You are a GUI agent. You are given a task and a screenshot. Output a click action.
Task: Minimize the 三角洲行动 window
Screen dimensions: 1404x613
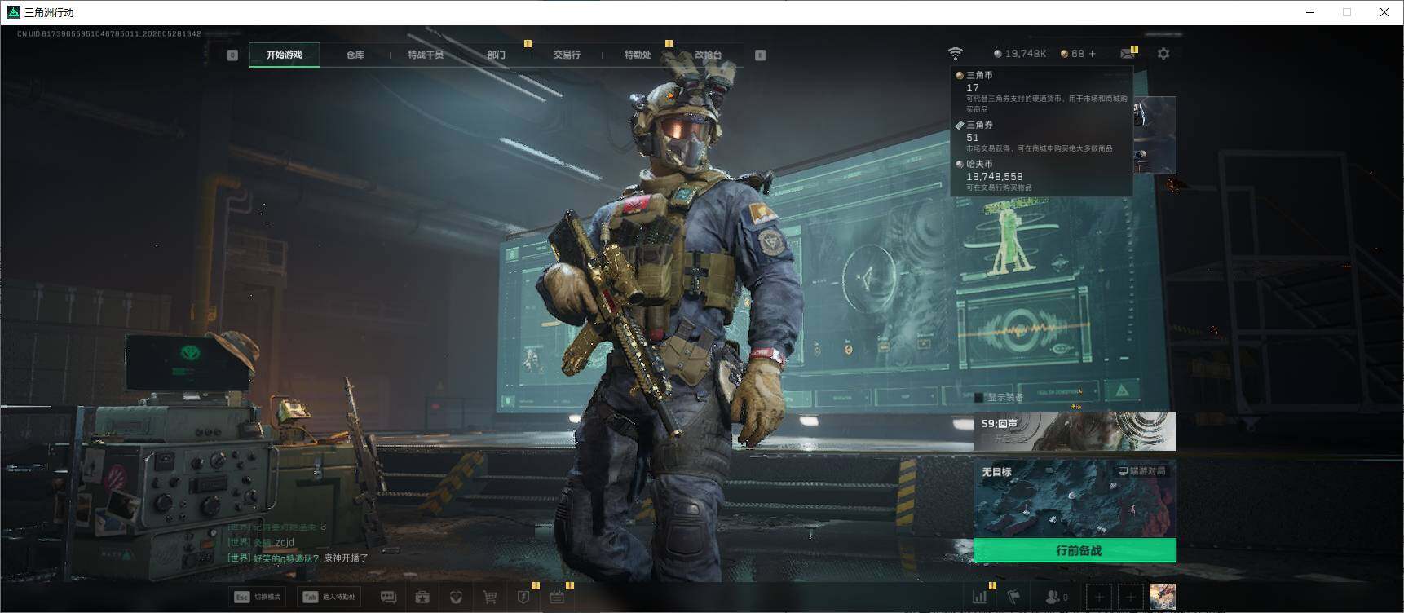(x=1311, y=12)
